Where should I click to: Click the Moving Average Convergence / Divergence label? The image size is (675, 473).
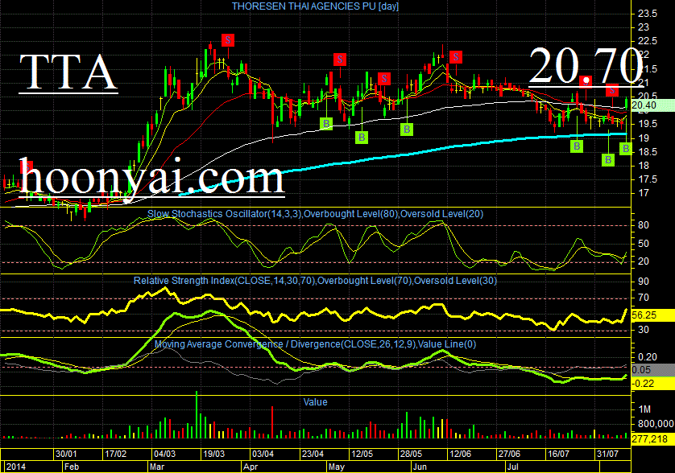coord(315,344)
